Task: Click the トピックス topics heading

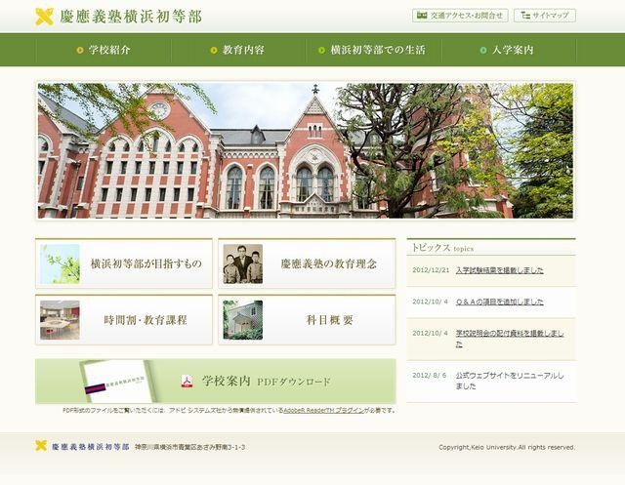Action: pyautogui.click(x=442, y=248)
